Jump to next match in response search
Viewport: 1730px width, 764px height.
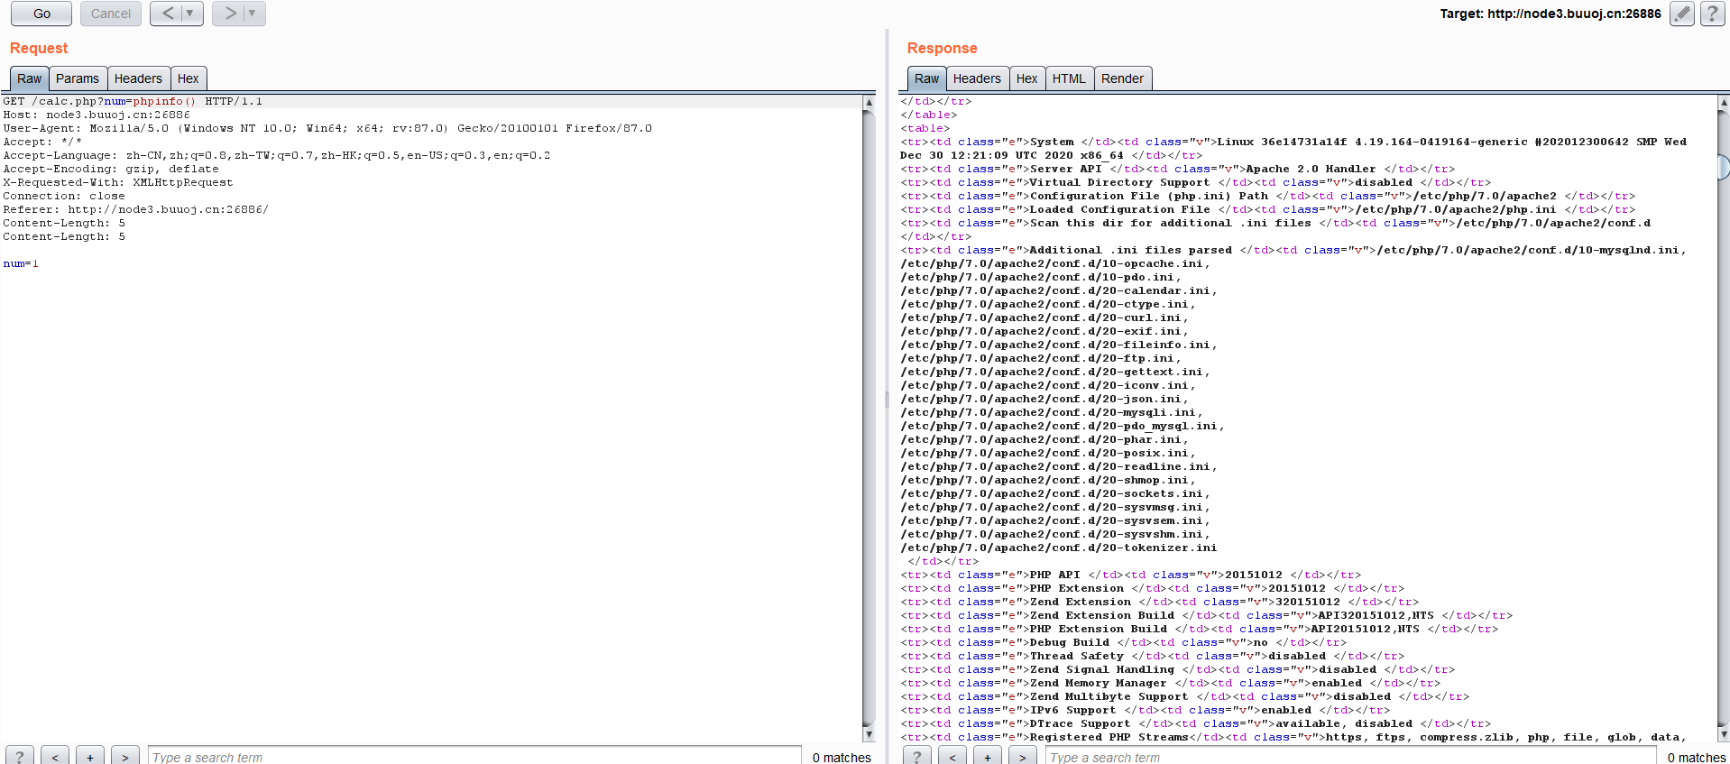click(1023, 757)
